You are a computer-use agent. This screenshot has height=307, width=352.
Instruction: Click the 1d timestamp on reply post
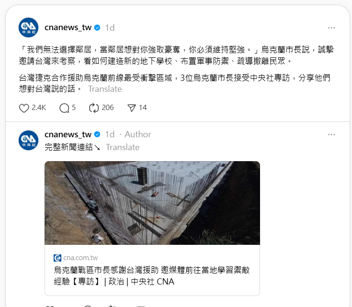click(110, 134)
